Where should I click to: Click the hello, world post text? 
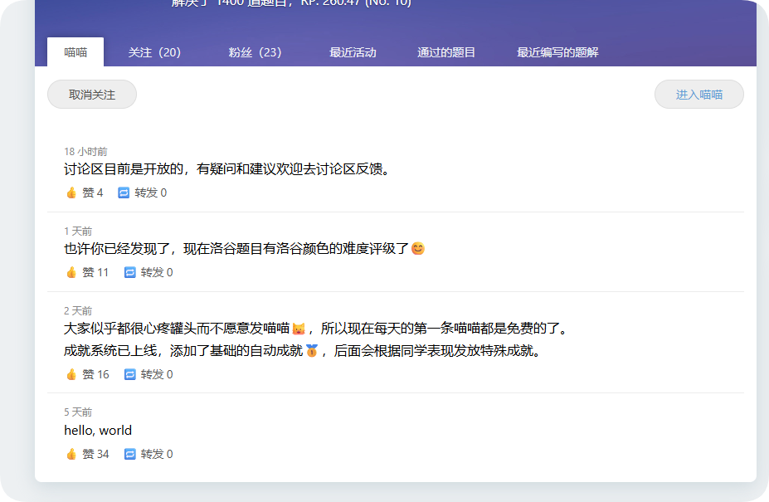[98, 431]
